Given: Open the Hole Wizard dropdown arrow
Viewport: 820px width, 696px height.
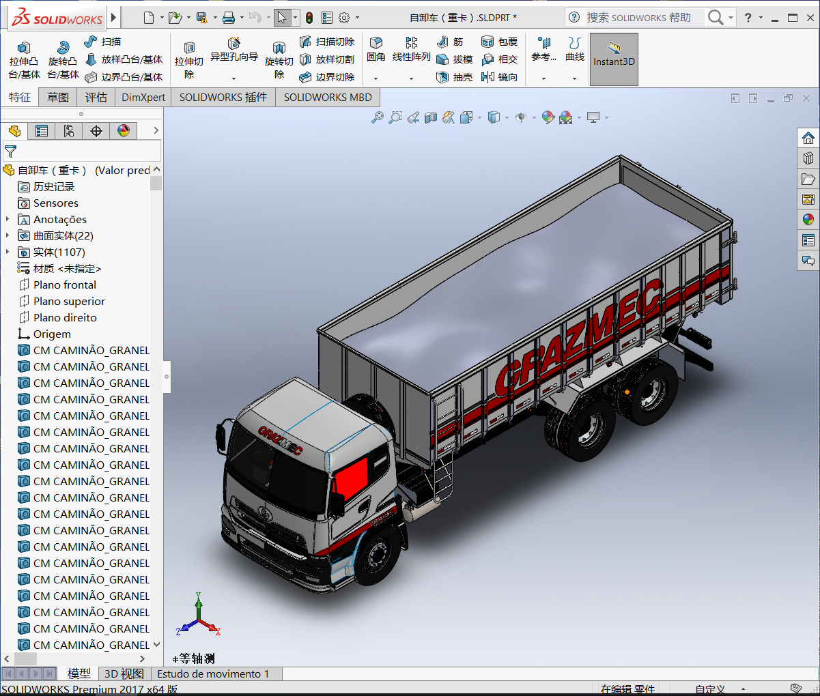Looking at the screenshot, I should (234, 78).
